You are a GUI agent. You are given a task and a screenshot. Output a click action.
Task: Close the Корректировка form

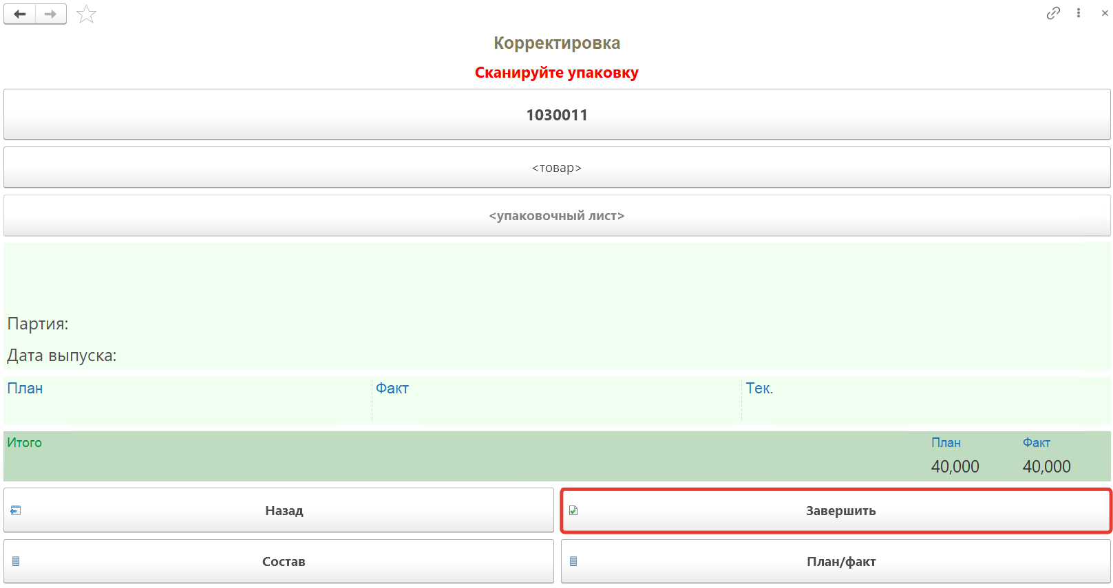[x=1105, y=13]
